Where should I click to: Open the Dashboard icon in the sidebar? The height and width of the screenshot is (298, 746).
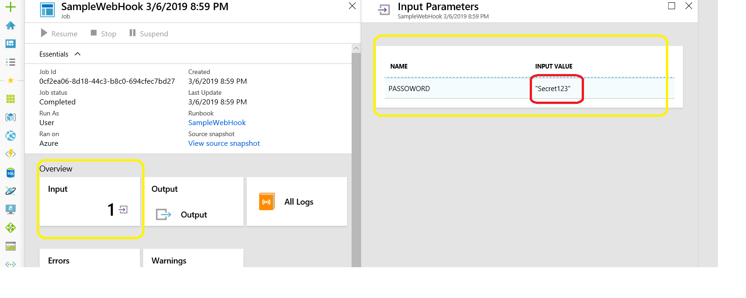[10, 44]
